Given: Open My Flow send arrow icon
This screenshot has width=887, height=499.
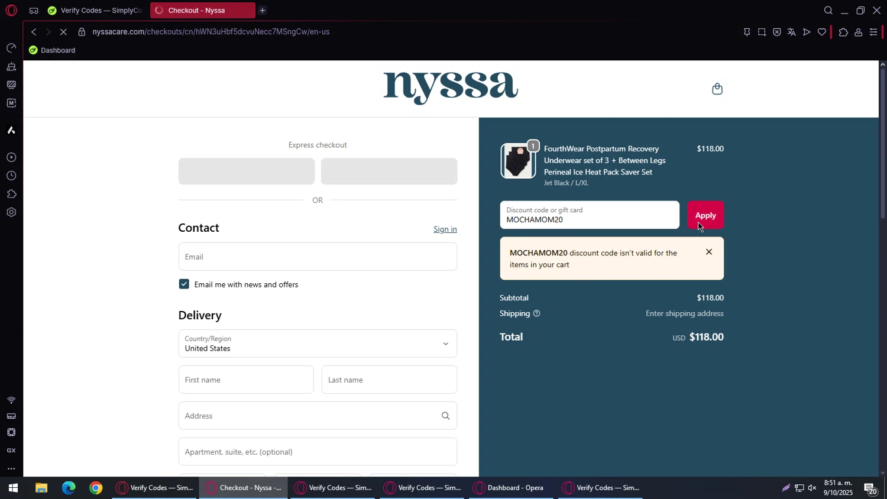Looking at the screenshot, I should click(807, 32).
